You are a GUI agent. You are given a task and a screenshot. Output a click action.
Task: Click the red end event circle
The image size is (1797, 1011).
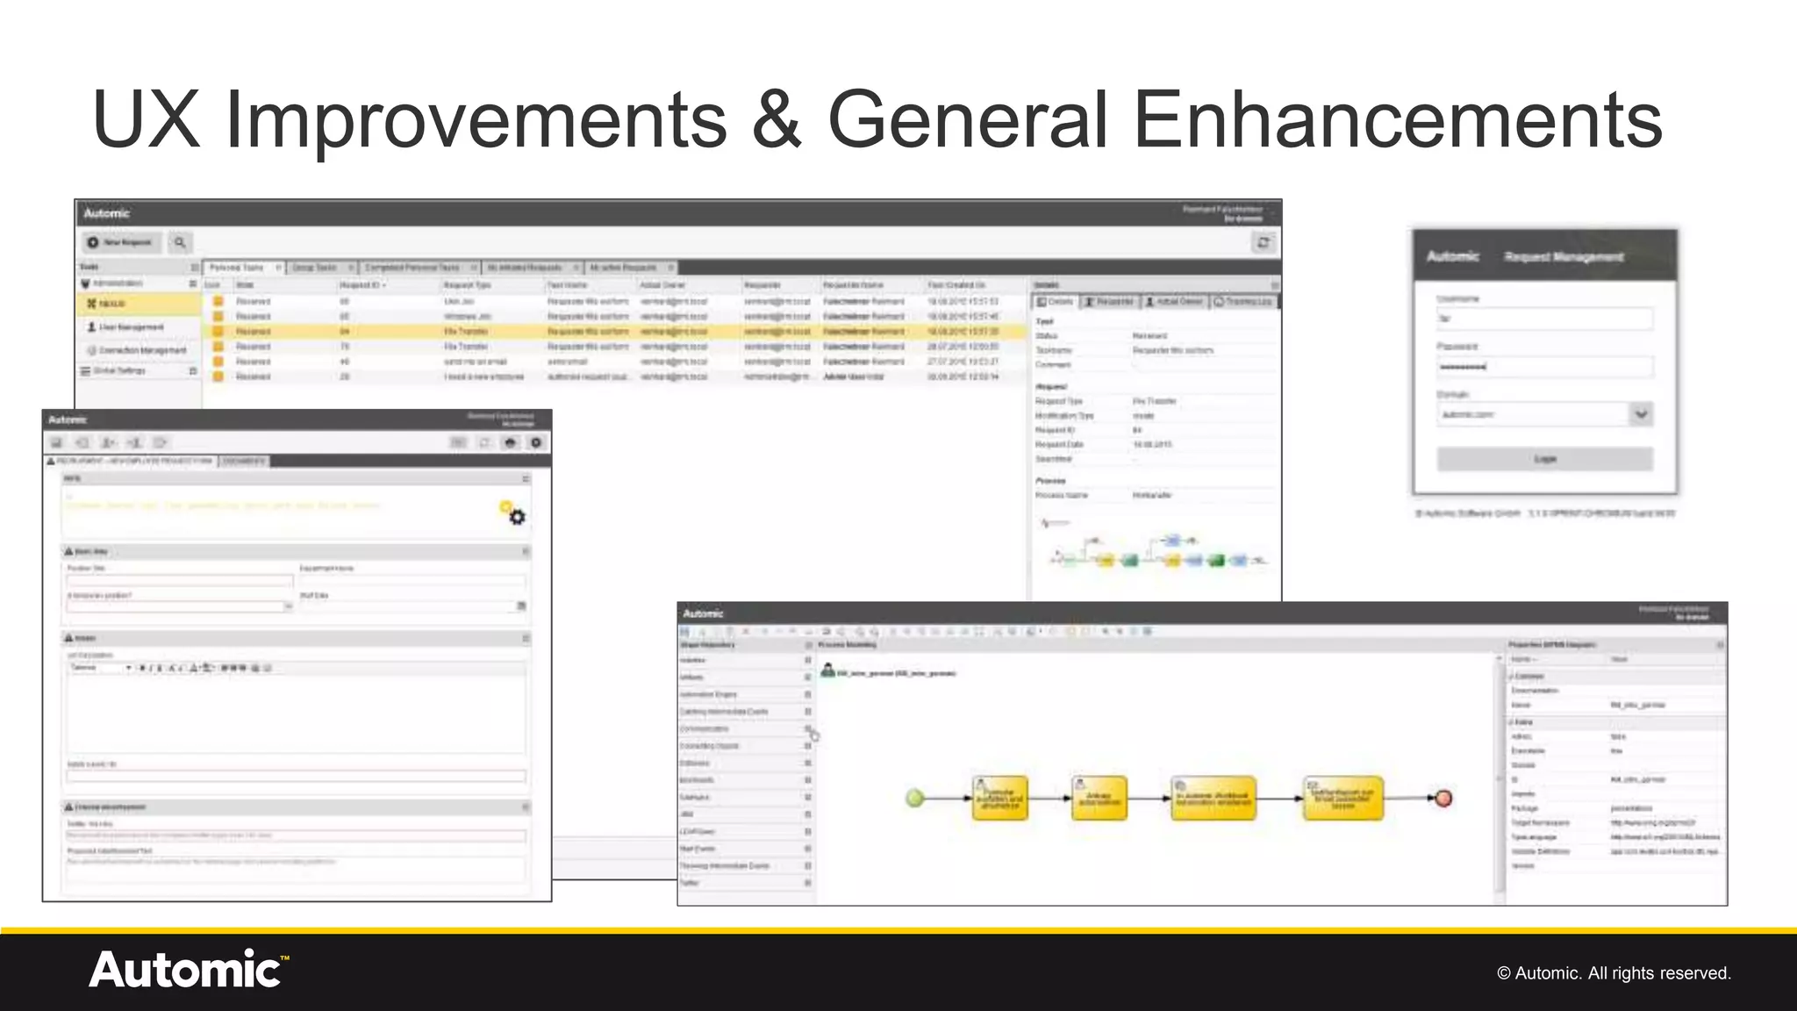click(1443, 798)
